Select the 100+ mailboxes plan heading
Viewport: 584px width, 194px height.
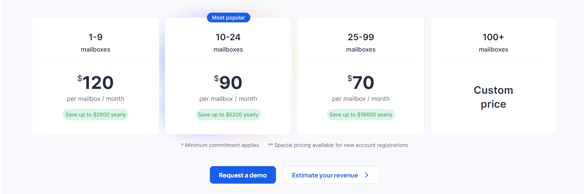click(493, 37)
